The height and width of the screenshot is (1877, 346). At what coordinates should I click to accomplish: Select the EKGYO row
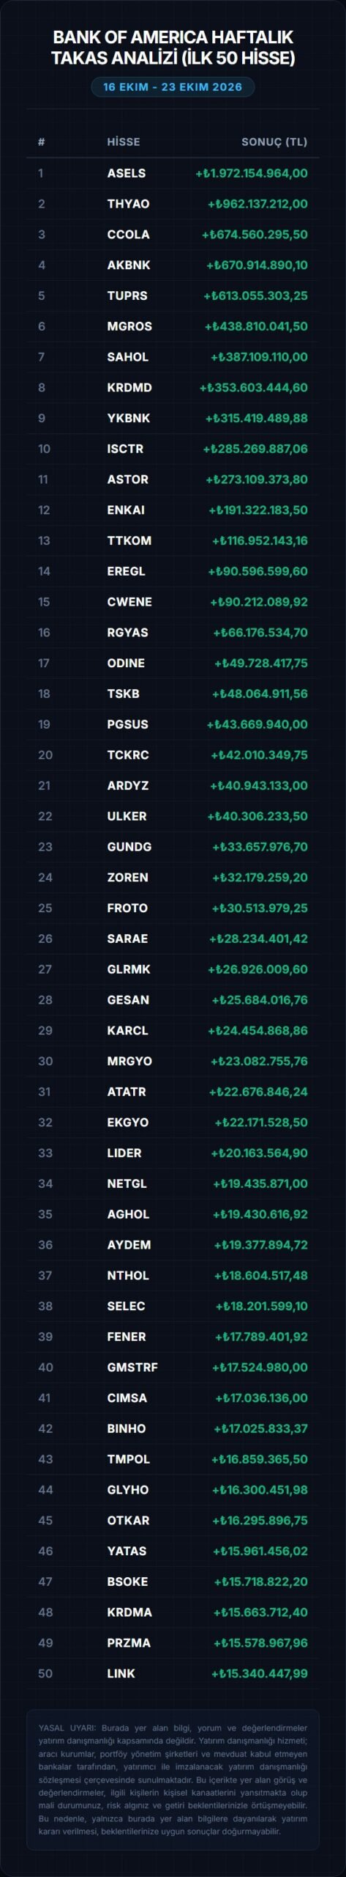click(x=173, y=1123)
